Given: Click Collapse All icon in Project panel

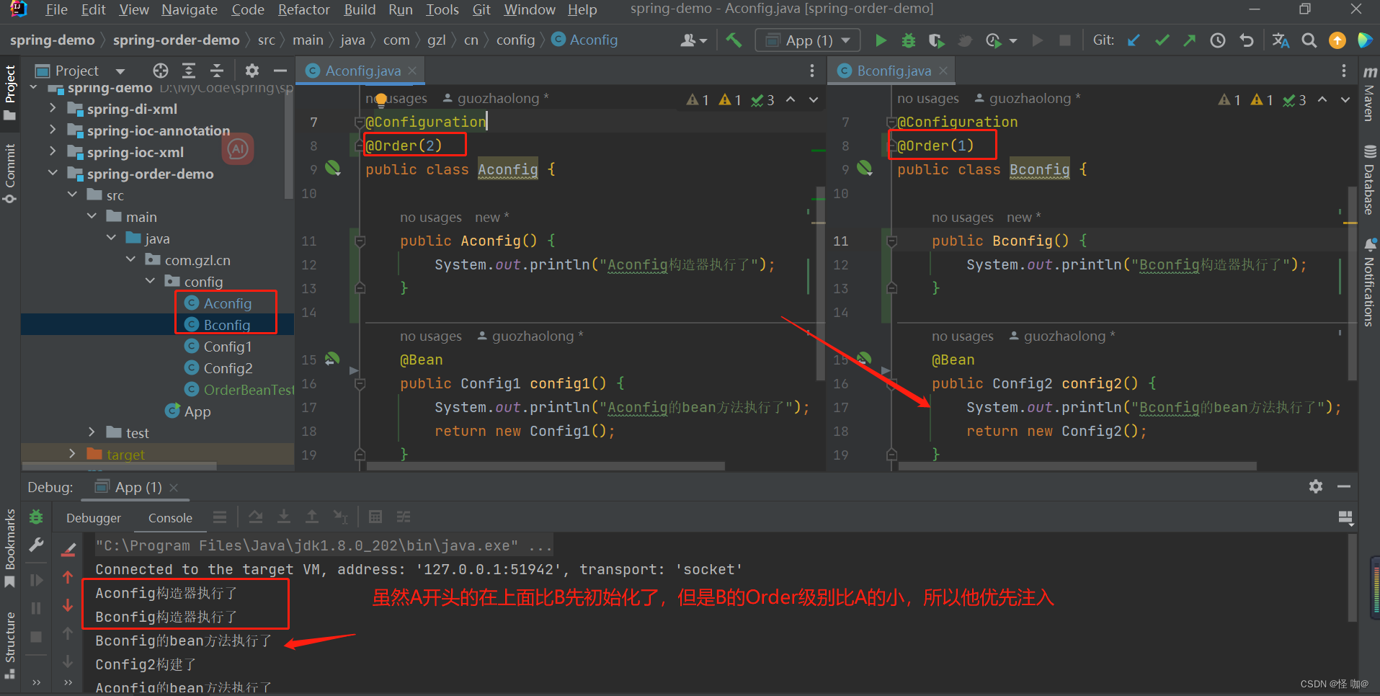Looking at the screenshot, I should tap(216, 71).
